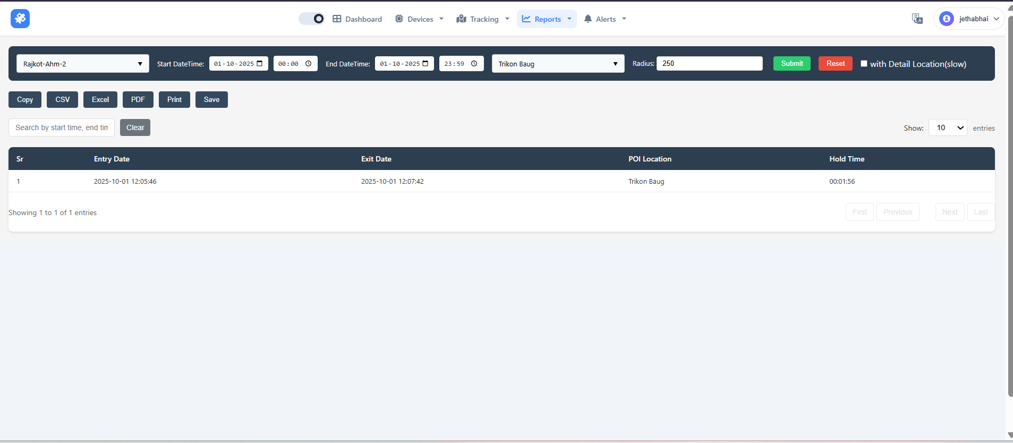Open calendar picker for Start Date

pyautogui.click(x=260, y=64)
